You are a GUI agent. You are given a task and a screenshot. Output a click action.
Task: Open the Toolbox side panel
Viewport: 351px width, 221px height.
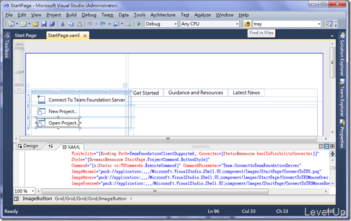(7, 45)
